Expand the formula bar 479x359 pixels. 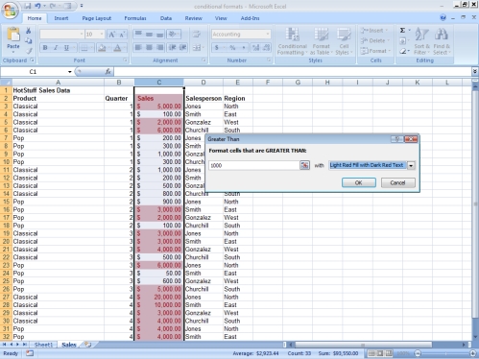[475, 72]
